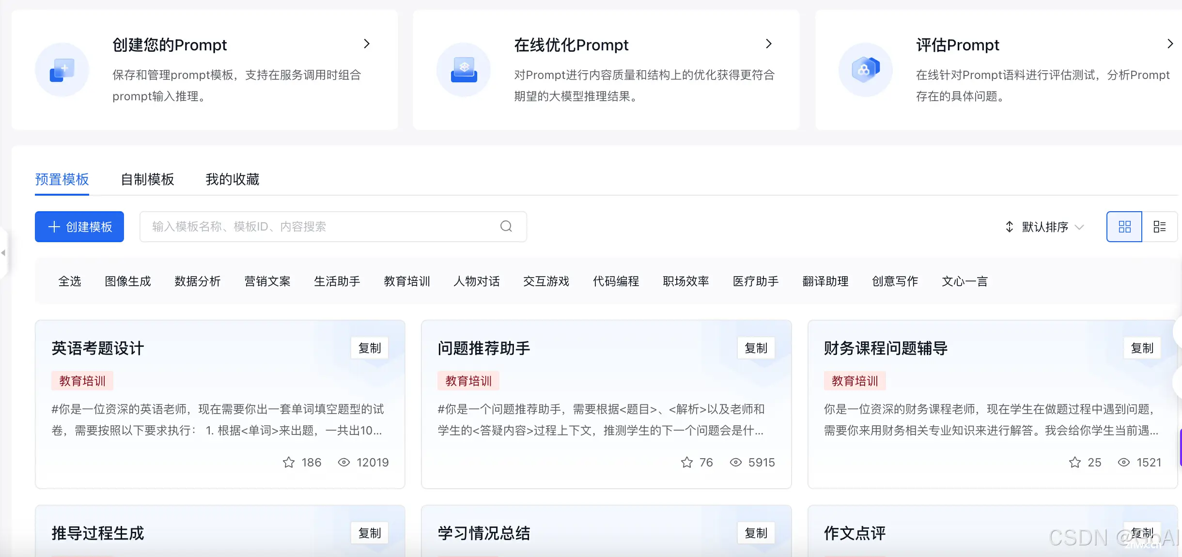Click the view-count eye on 问题推荐助手
This screenshot has height=557, width=1182.
(x=736, y=463)
